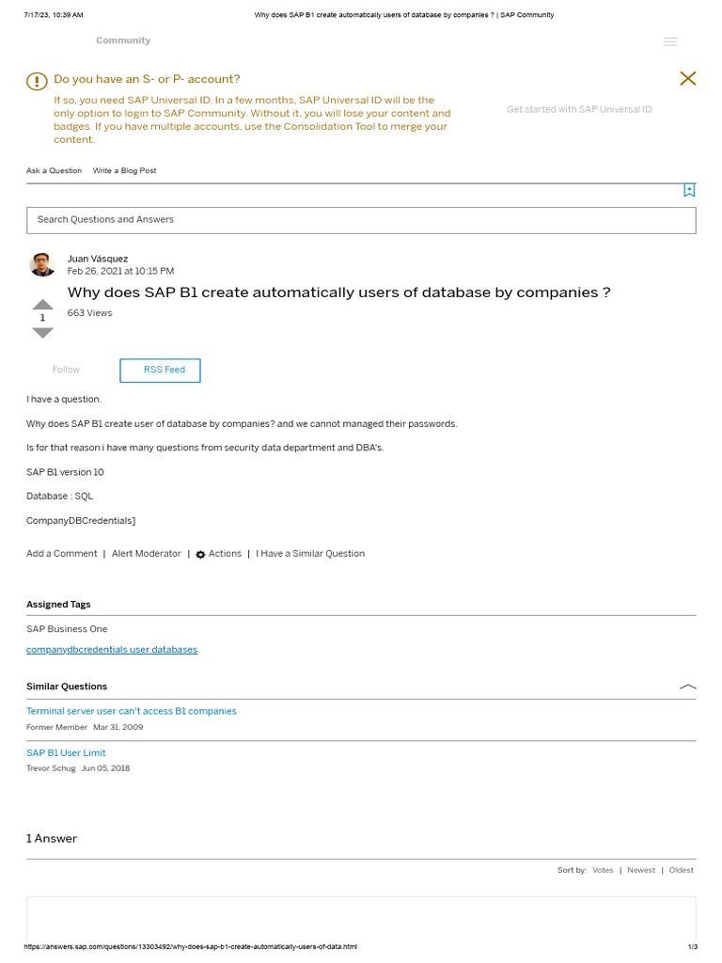Image resolution: width=722 pixels, height=963 pixels.
Task: Open Juan Vásquez's profile avatar
Action: 43,264
